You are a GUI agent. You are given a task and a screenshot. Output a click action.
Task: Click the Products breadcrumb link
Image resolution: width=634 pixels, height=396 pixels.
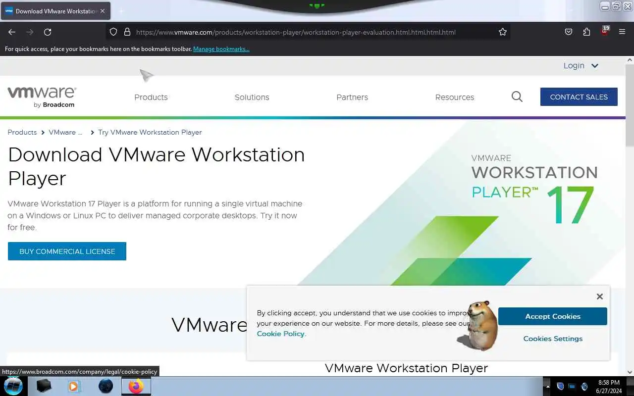(22, 132)
